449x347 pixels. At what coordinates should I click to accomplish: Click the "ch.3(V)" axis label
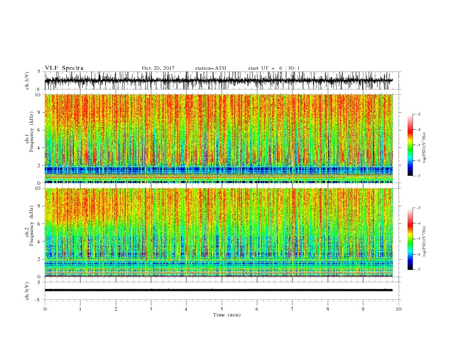coord(27,291)
